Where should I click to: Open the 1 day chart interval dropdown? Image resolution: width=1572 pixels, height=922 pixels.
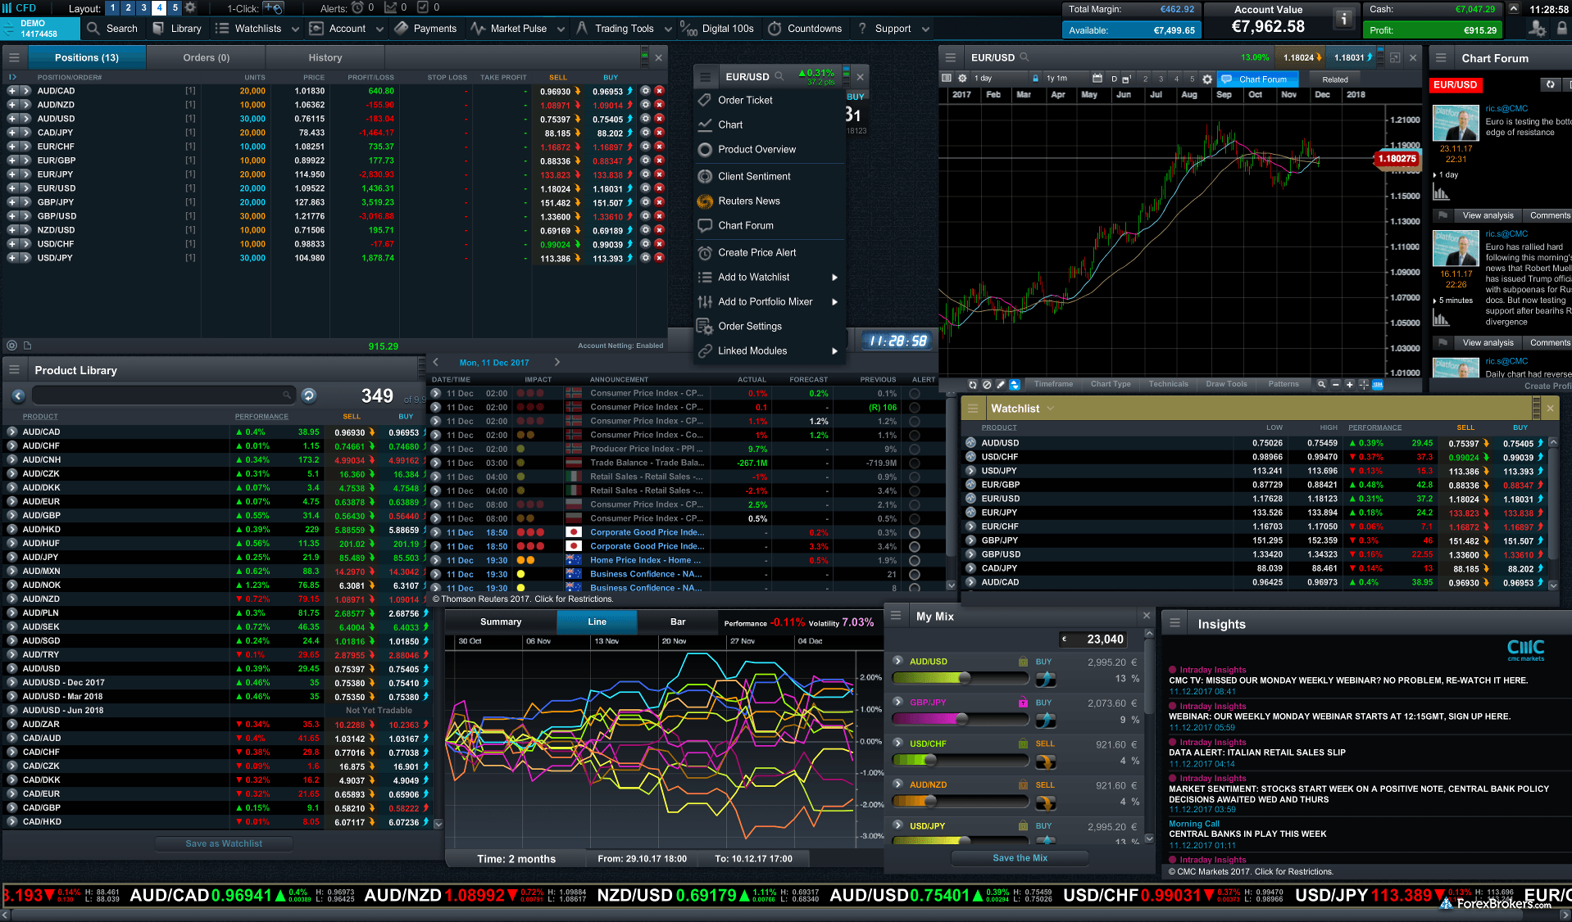[x=1000, y=79]
